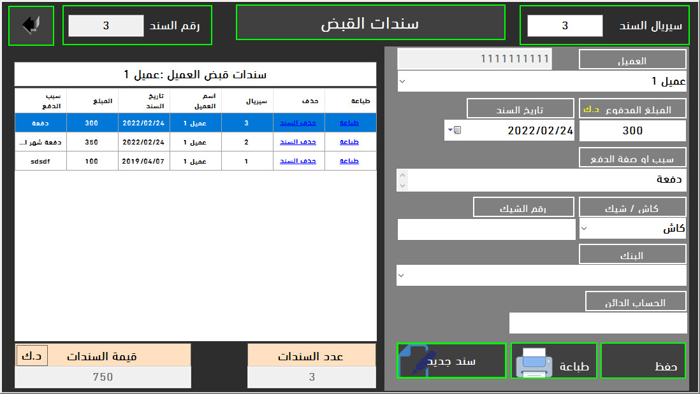The width and height of the screenshot is (700, 394).
Task: Click the حفظ save button
Action: [x=643, y=360]
